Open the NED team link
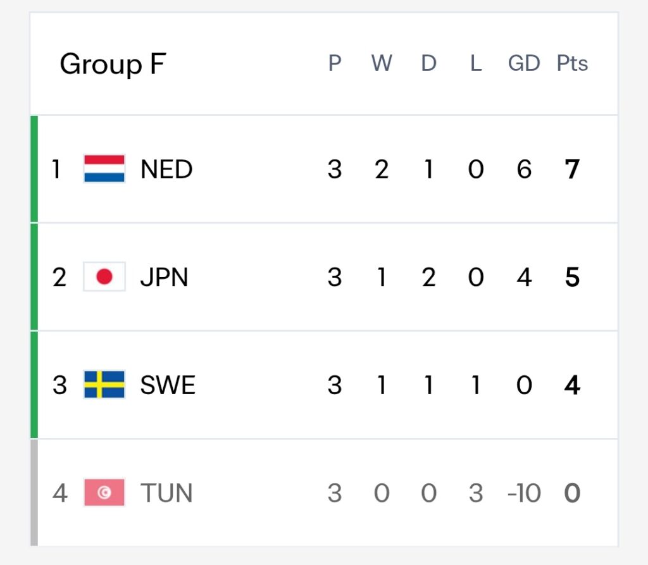 point(166,169)
